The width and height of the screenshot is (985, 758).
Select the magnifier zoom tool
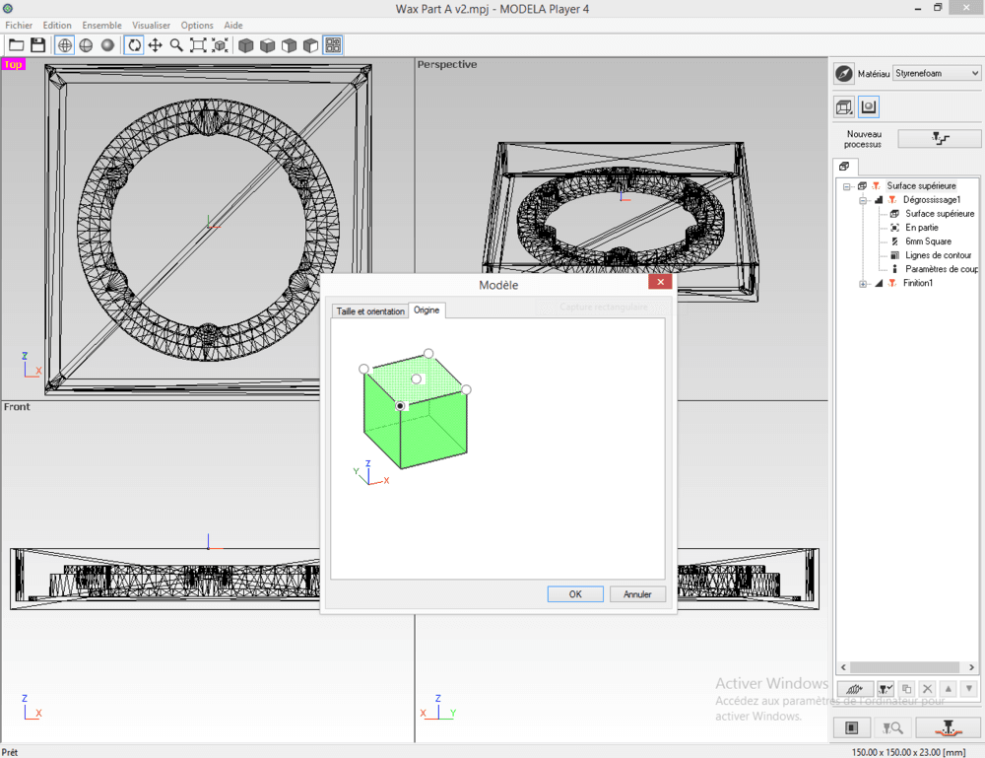(x=176, y=45)
